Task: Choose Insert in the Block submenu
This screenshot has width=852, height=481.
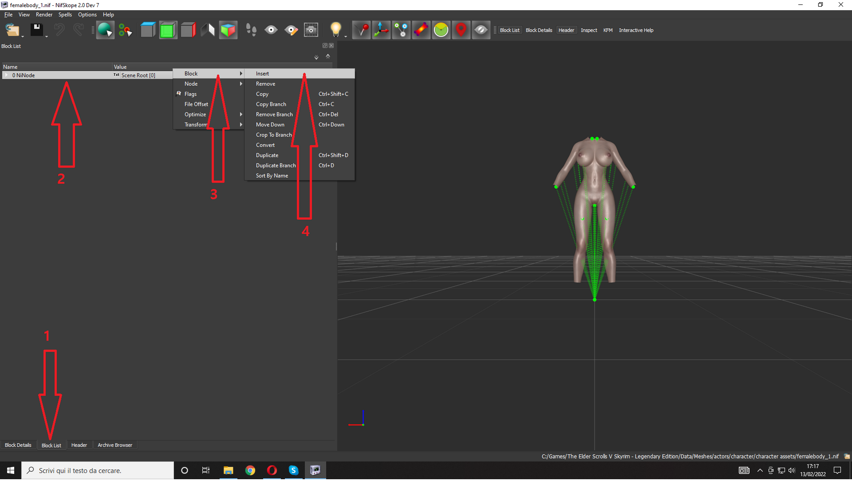Action: (x=299, y=73)
